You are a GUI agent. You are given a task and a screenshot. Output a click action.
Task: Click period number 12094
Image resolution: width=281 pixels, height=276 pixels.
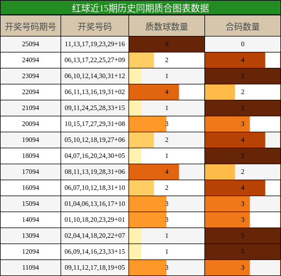(30, 251)
